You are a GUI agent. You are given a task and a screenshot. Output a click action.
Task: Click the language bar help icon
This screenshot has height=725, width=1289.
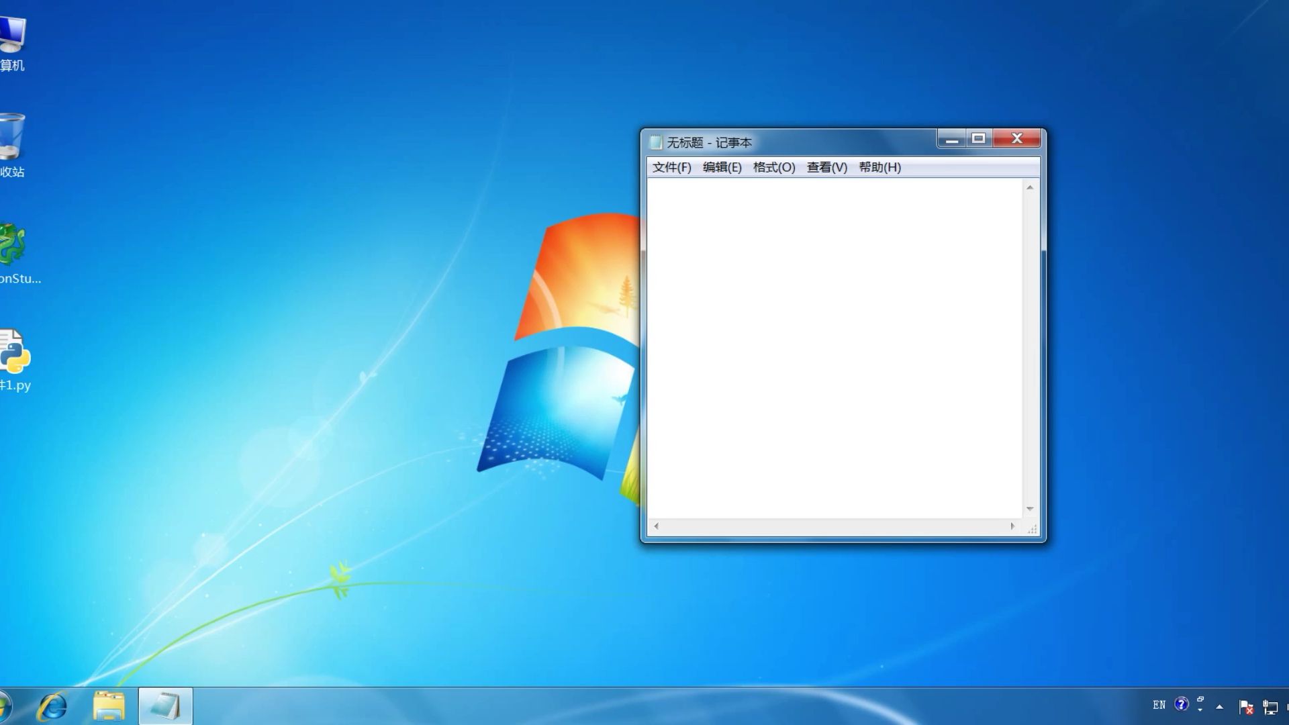click(x=1182, y=704)
